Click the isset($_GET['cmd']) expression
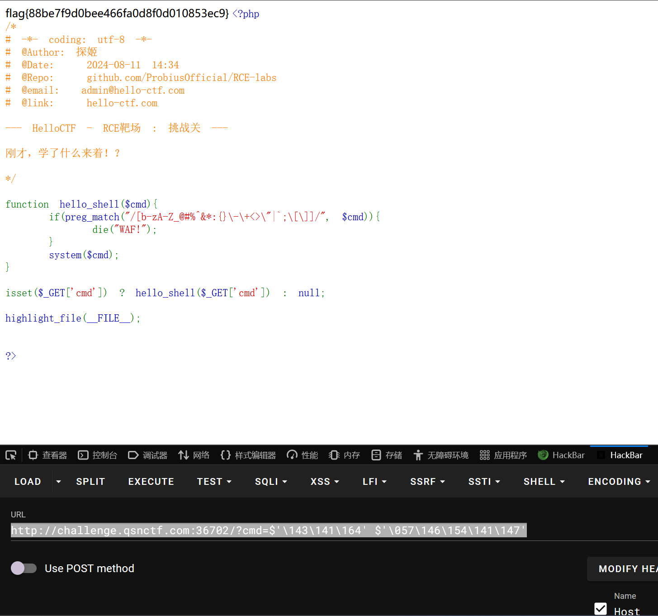 coord(57,293)
